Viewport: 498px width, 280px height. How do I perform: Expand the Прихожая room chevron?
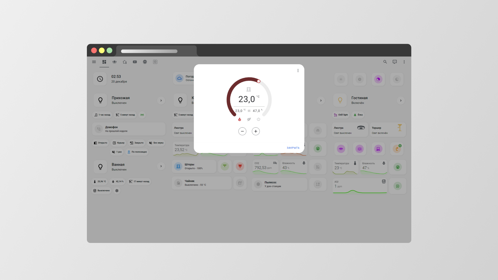161,101
